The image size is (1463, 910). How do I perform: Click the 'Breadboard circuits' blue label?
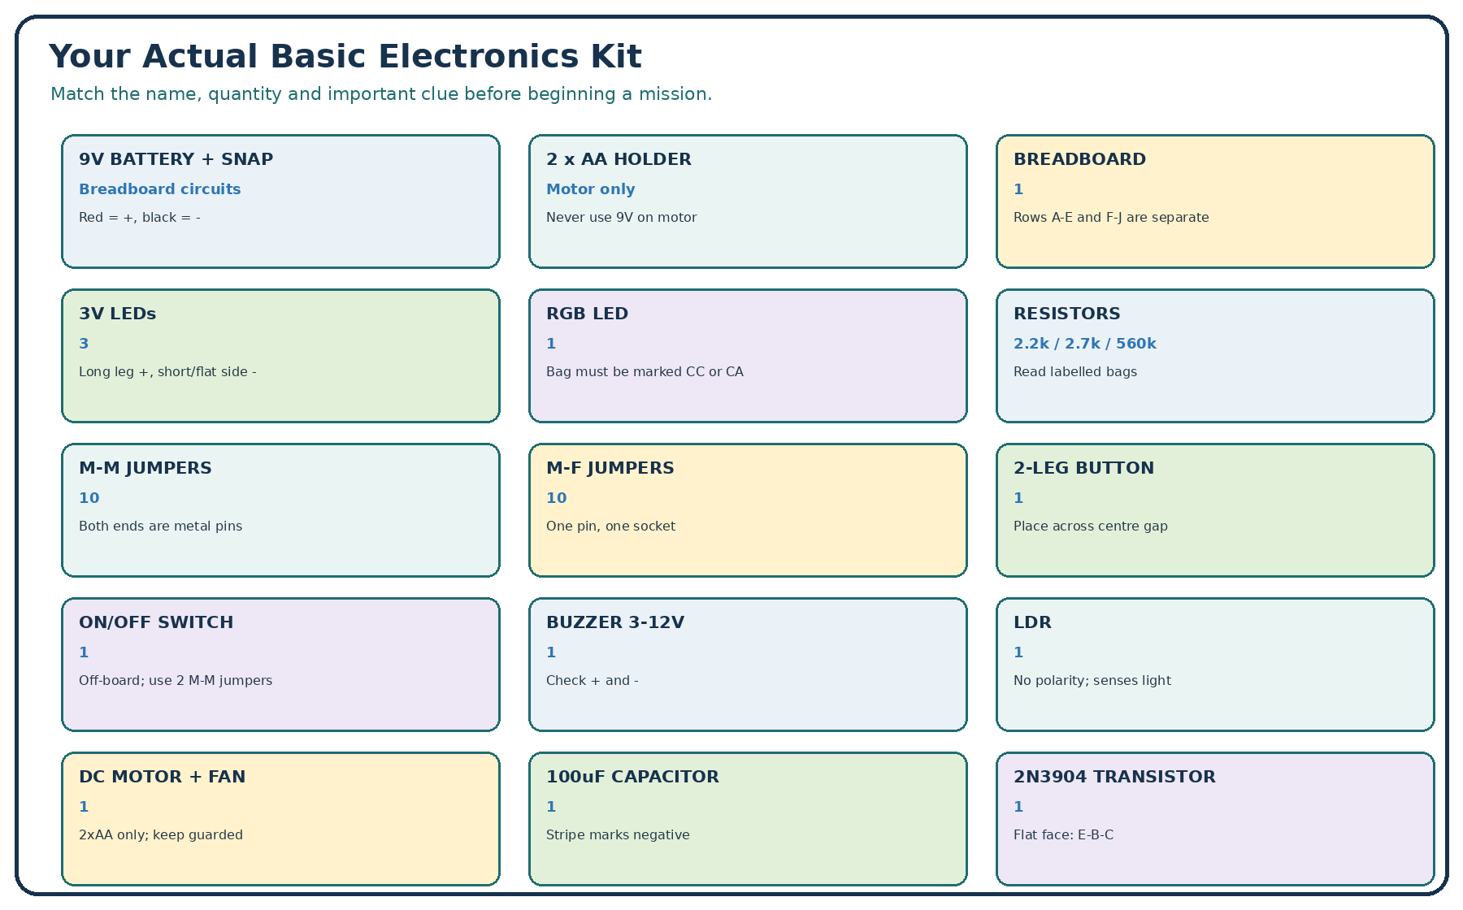(160, 189)
